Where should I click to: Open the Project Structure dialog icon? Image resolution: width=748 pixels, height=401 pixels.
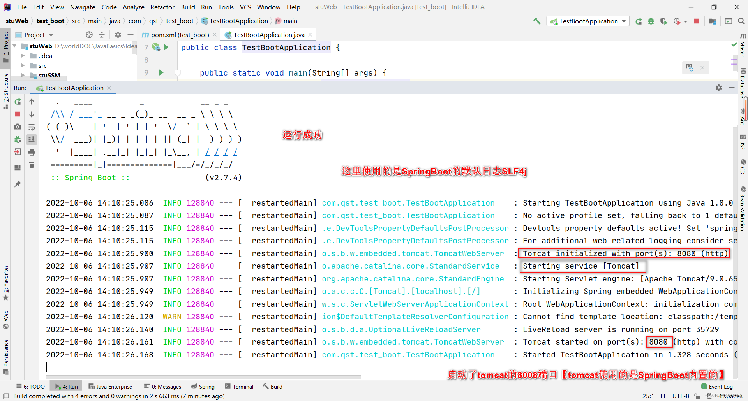click(713, 21)
